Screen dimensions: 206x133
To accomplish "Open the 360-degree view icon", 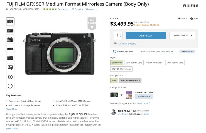I will (10, 86).
